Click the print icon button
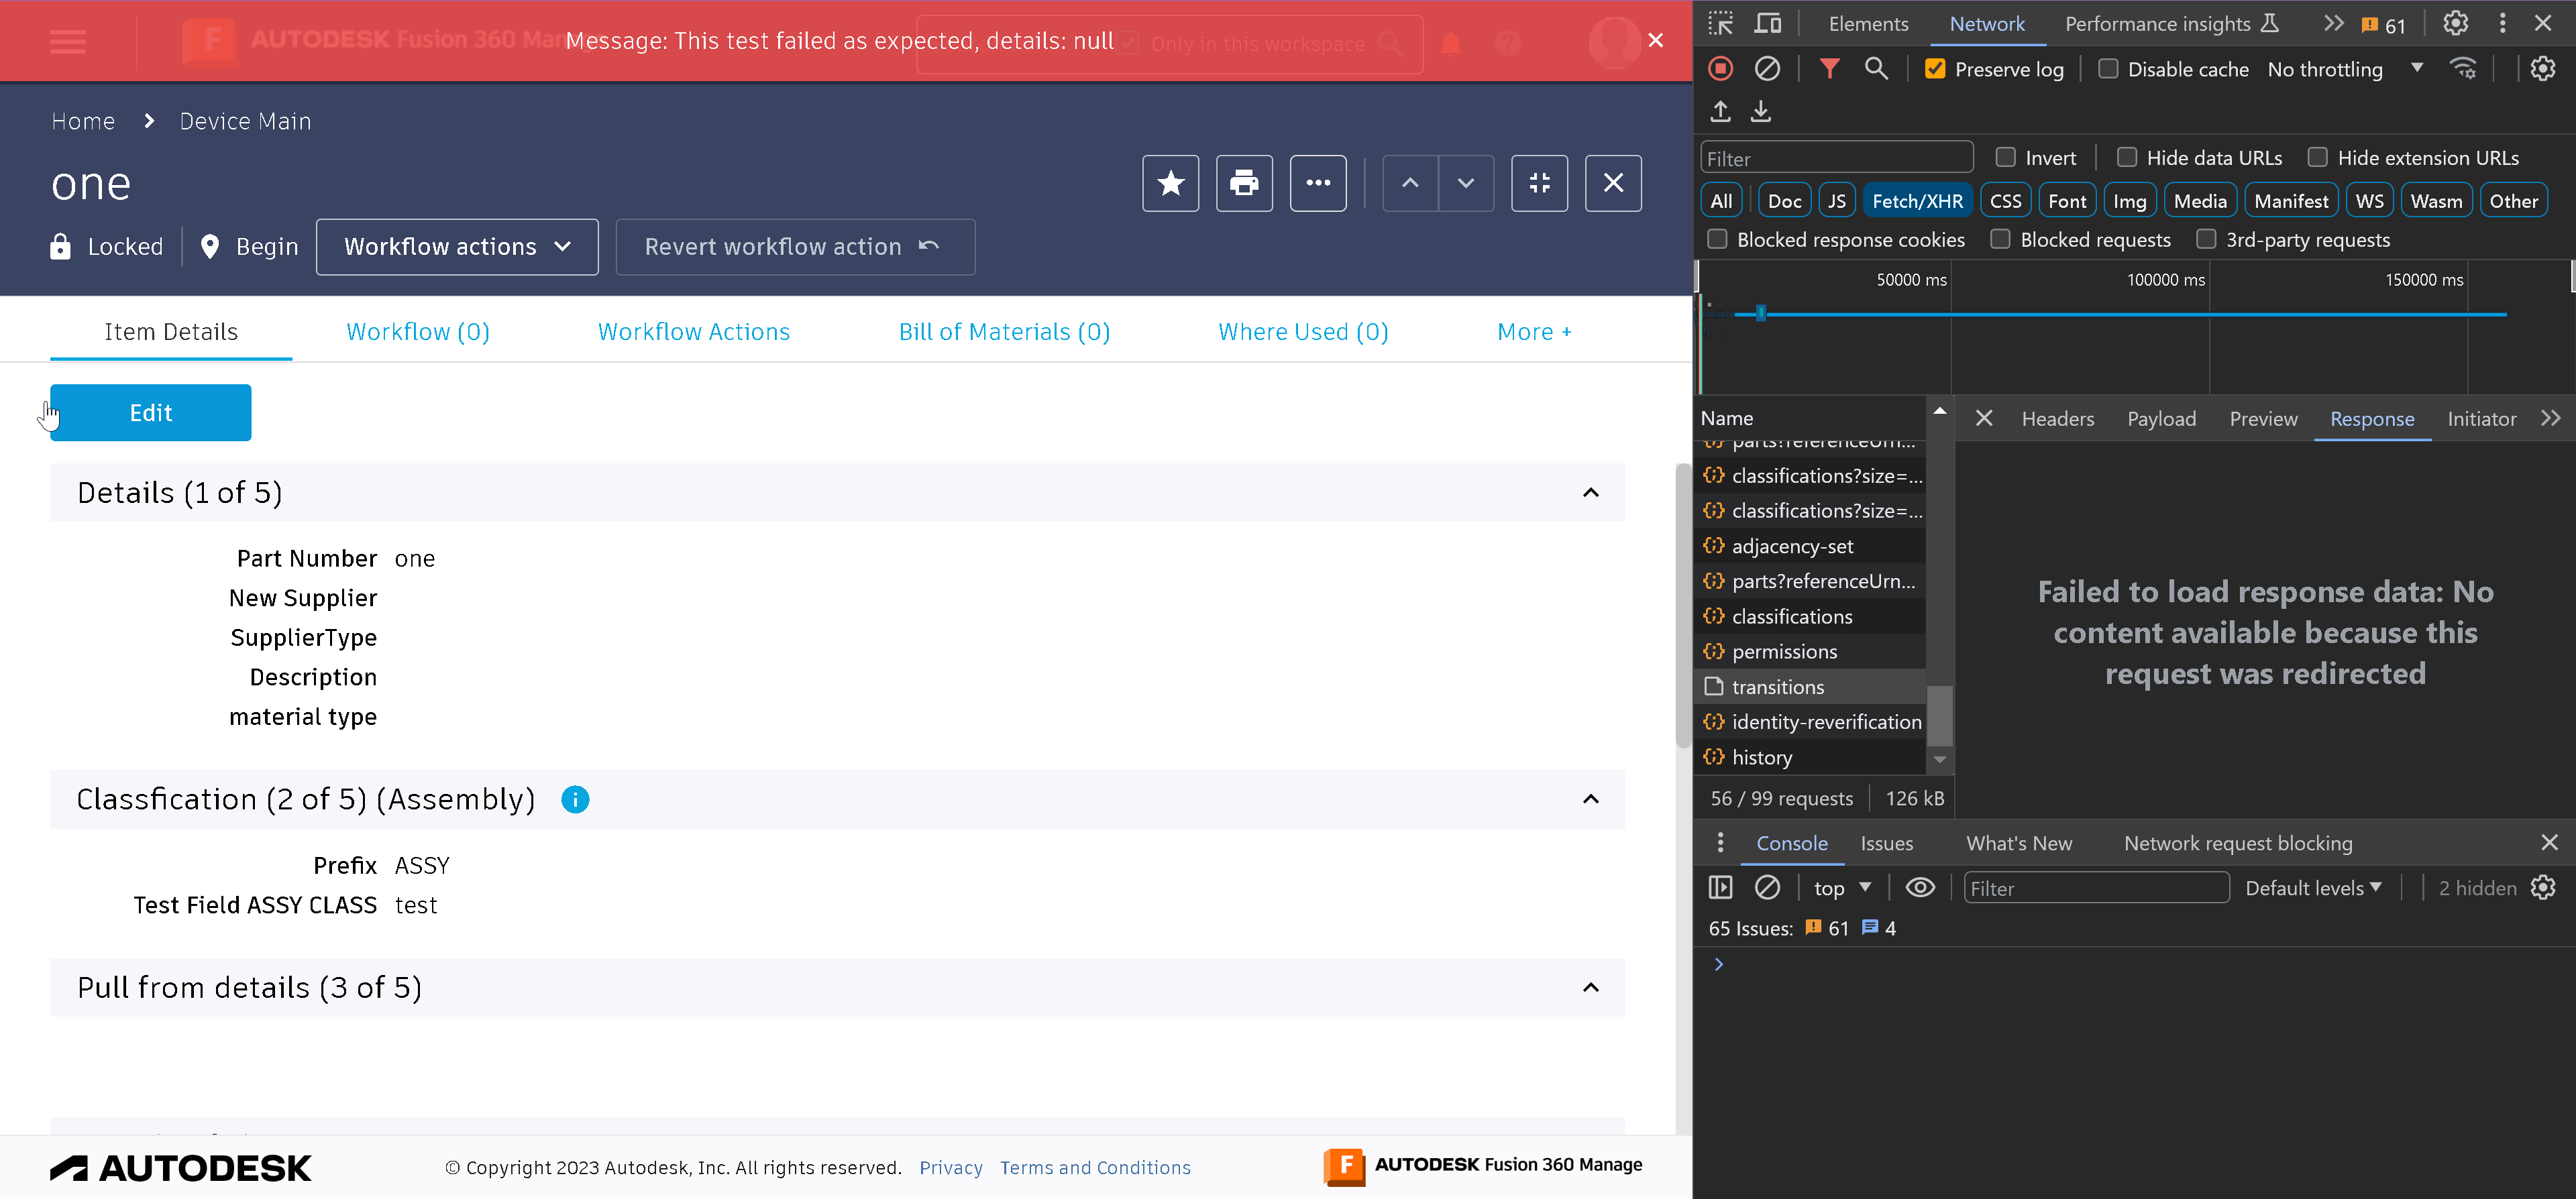Viewport: 2576px width, 1199px height. (1244, 183)
